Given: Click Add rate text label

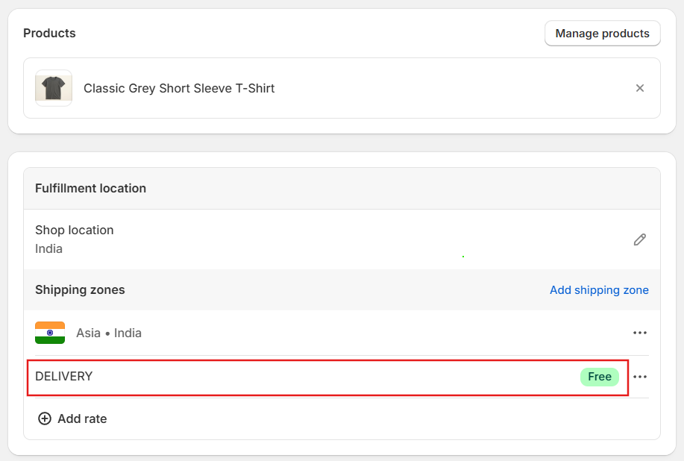Looking at the screenshot, I should 82,418.
